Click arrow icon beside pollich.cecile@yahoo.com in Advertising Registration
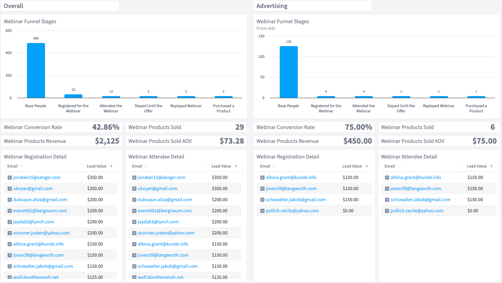The height and width of the screenshot is (283, 502). [x=262, y=211]
